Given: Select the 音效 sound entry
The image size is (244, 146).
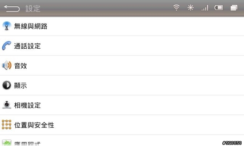Looking at the screenshot, I should [122, 65].
